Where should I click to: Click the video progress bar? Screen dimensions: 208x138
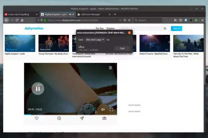click(70, 115)
